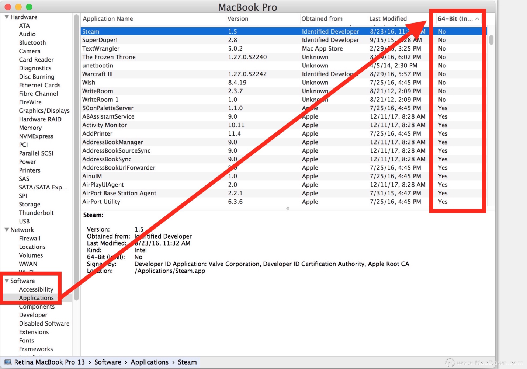
Task: Click the green zoom window button
Action: click(29, 7)
